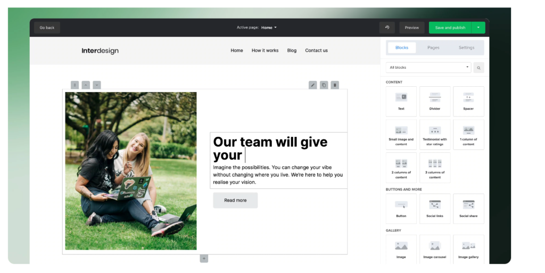The image size is (545, 273).
Task: Click the Preview button
Action: [412, 28]
